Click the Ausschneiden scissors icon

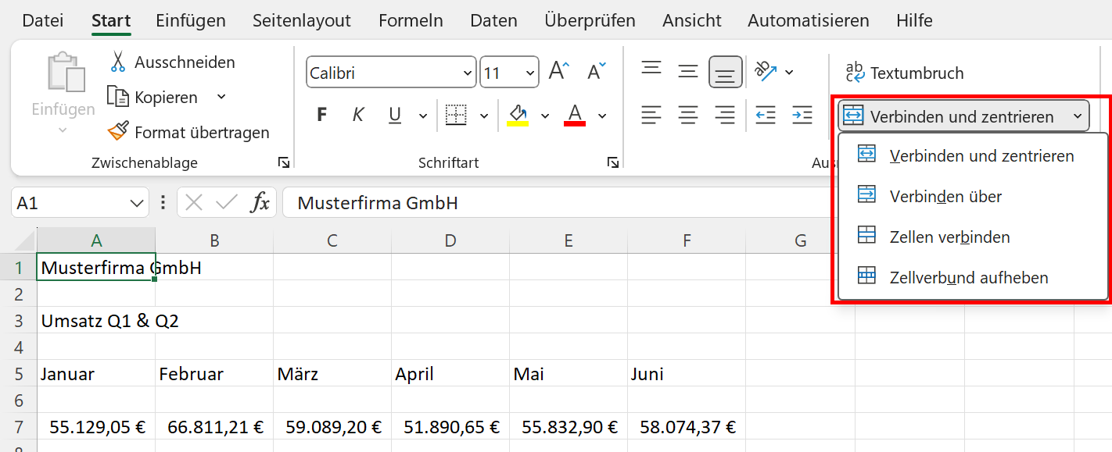tap(118, 62)
